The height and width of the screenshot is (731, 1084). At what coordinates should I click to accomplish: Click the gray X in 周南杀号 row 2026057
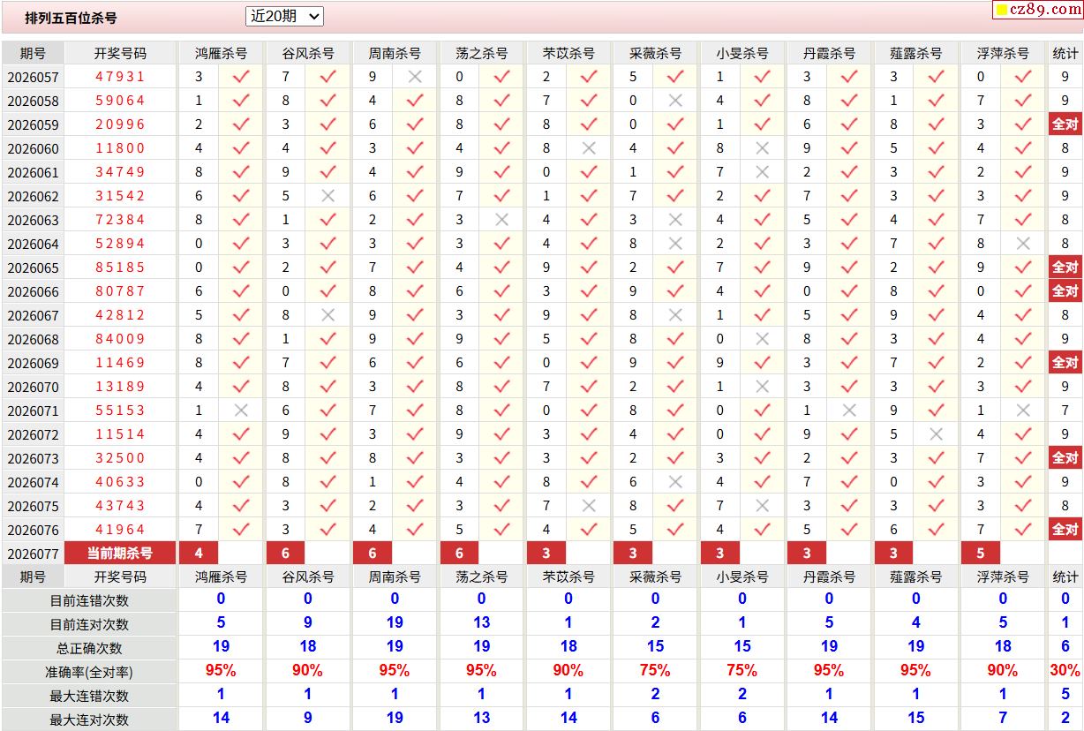[415, 77]
